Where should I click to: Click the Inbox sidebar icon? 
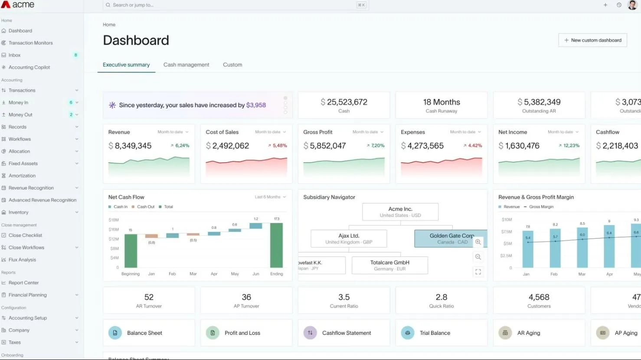(4, 55)
